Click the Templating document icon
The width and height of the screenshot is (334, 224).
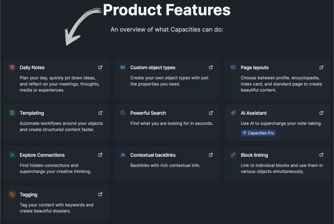(x=12, y=113)
